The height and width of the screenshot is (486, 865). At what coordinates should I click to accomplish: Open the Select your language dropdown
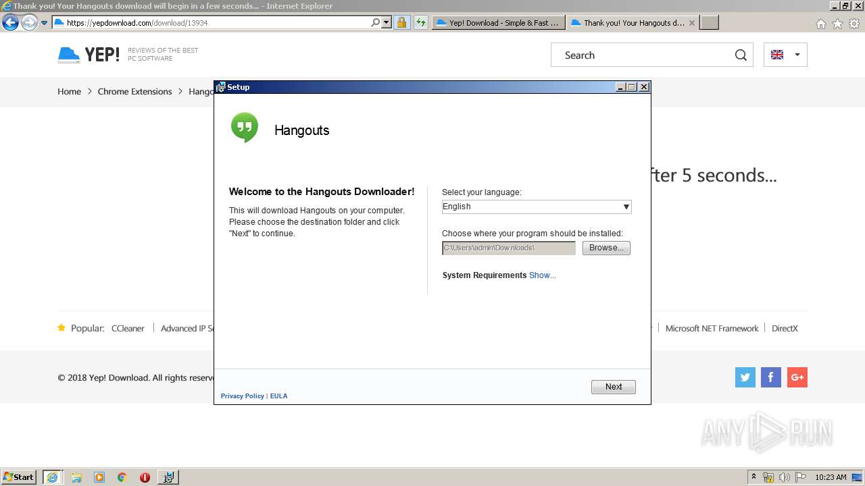(537, 207)
